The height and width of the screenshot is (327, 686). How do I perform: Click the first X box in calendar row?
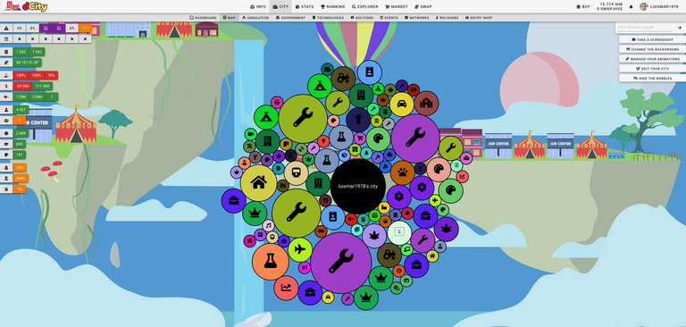pyautogui.click(x=19, y=39)
